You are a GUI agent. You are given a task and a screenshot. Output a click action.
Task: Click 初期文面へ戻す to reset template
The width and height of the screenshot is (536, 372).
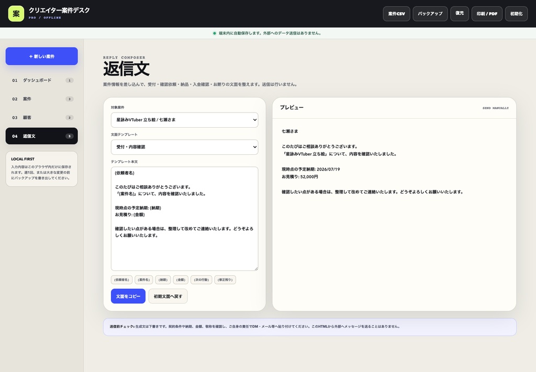[168, 296]
